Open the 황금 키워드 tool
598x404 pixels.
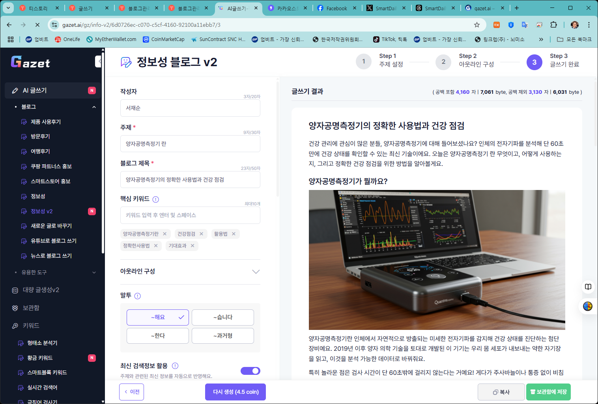[x=40, y=358]
